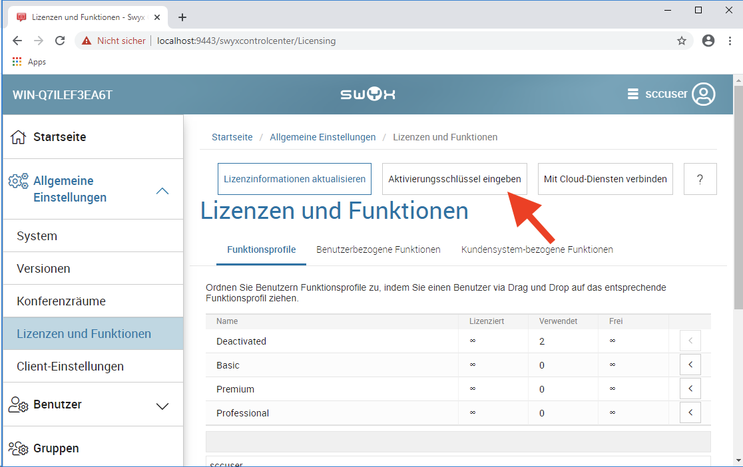The width and height of the screenshot is (743, 467).
Task: Click the Allgemeine Einstellungen gears icon
Action: [18, 181]
